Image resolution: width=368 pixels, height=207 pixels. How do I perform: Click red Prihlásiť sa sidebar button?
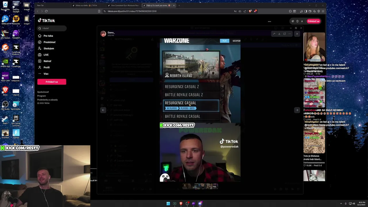point(52,82)
